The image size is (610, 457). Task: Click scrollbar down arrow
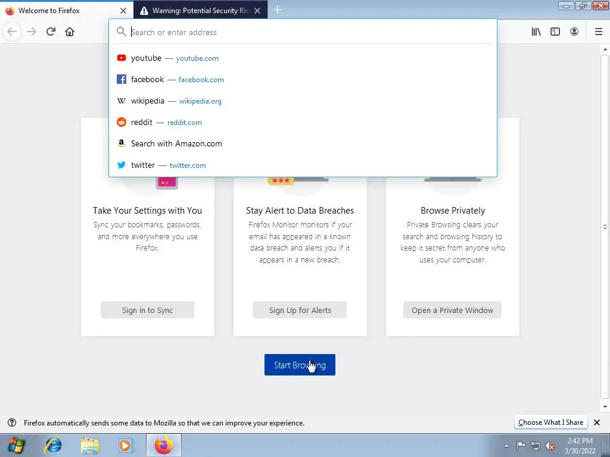pos(605,406)
